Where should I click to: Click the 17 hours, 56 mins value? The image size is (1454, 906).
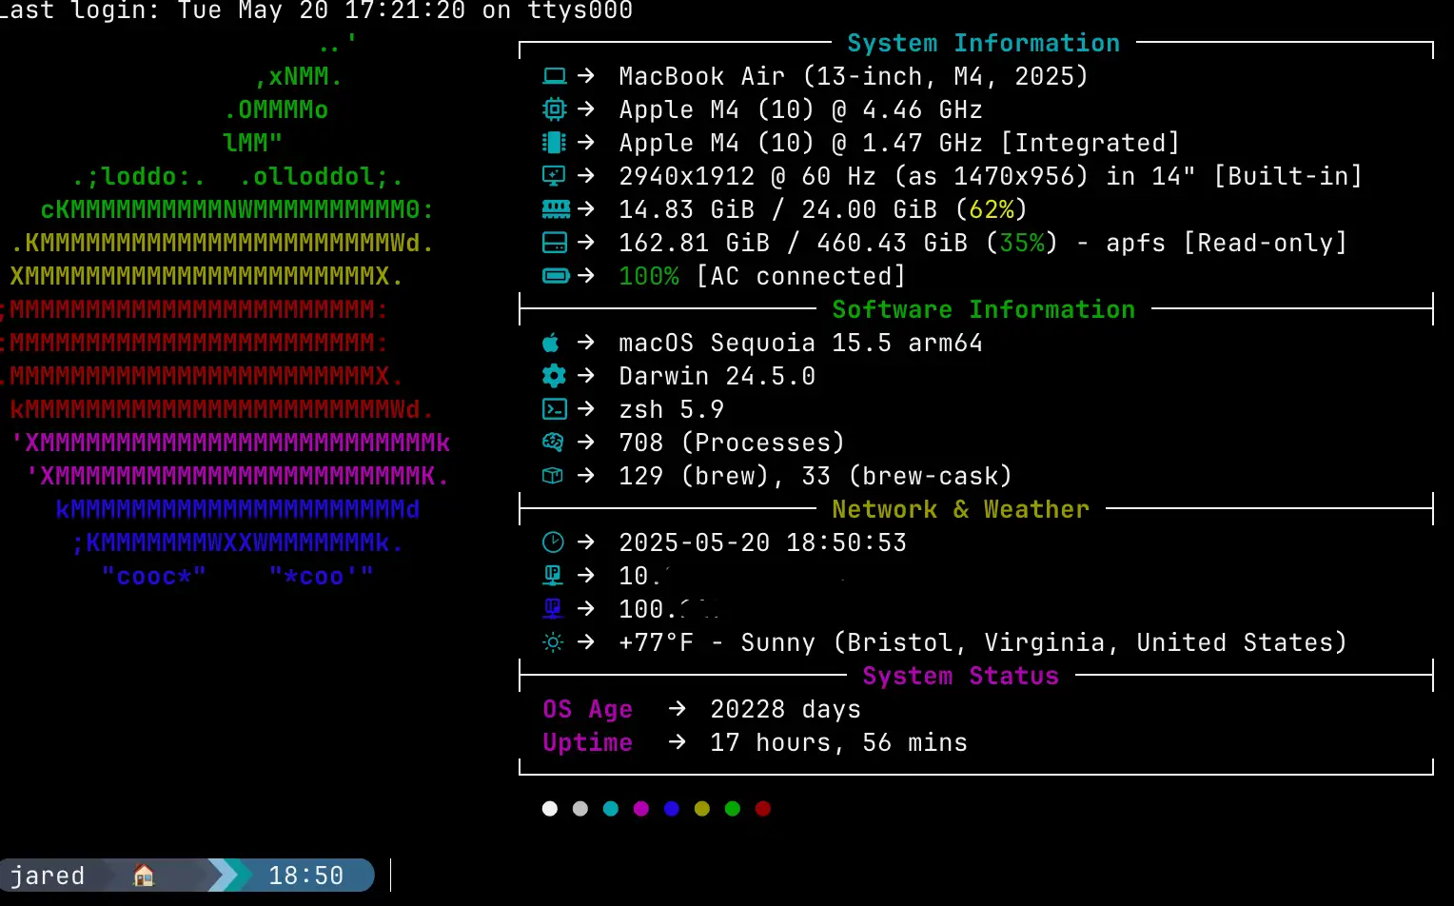[838, 742]
